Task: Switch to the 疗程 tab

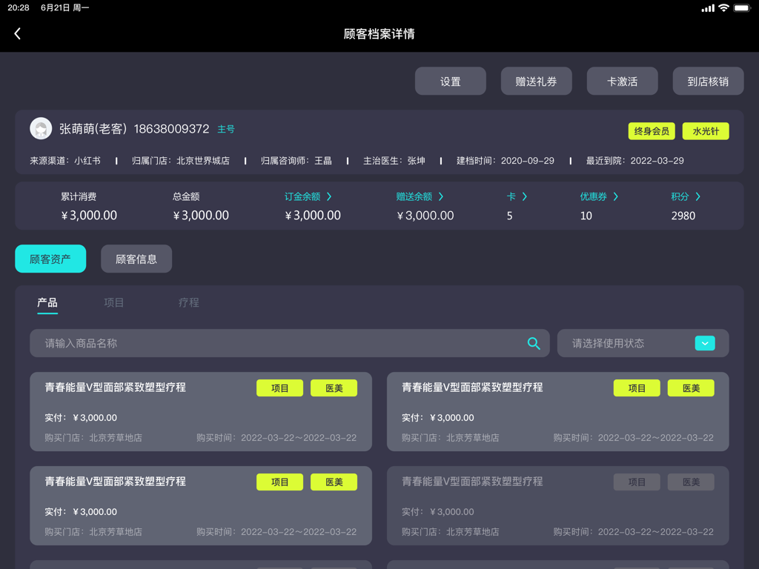Action: tap(188, 302)
